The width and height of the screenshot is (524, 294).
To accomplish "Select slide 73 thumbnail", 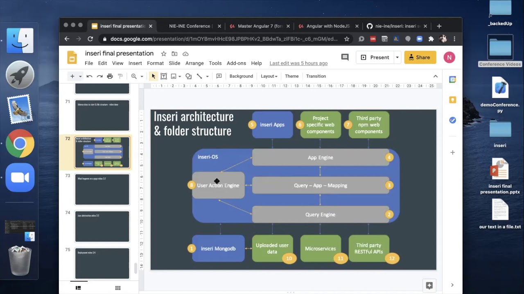I will tap(102, 189).
